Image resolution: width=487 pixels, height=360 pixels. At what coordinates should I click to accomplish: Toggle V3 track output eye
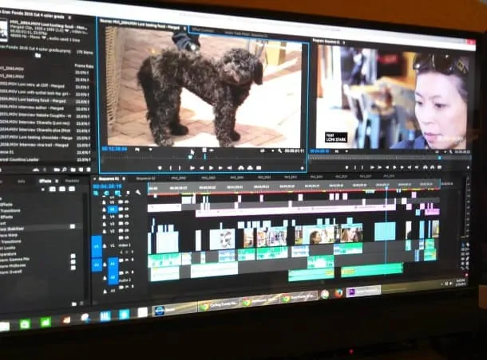coord(127,224)
